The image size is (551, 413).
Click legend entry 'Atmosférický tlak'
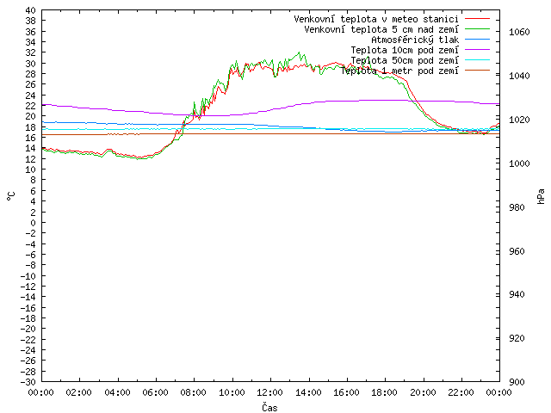click(x=415, y=40)
